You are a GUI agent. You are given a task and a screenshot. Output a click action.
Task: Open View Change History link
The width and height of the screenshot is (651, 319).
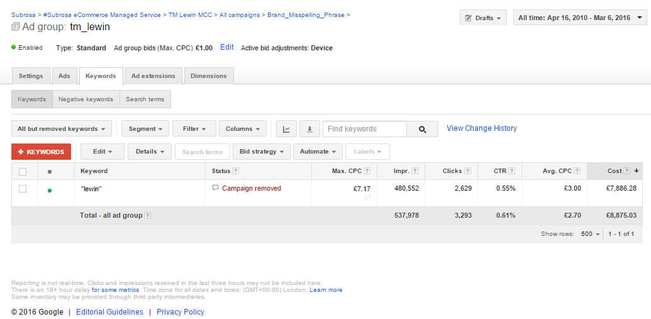[482, 128]
